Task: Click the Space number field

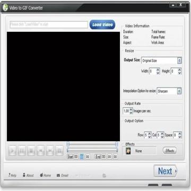Action: pyautogui.click(x=176, y=135)
